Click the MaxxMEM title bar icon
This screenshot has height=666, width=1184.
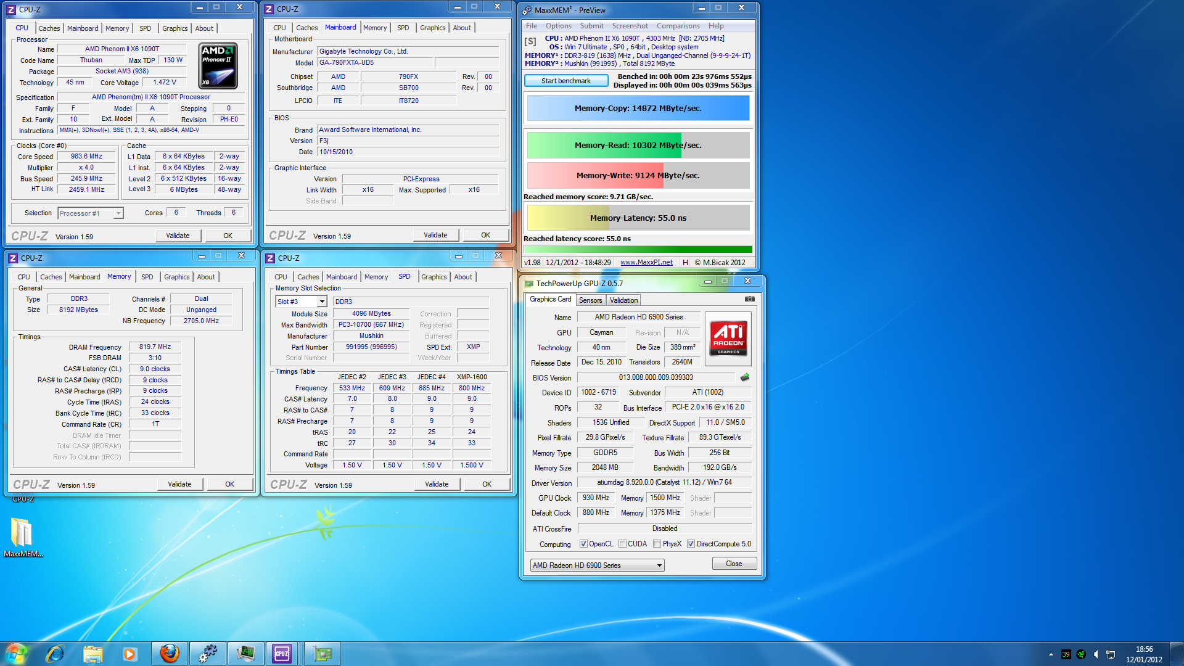click(527, 10)
